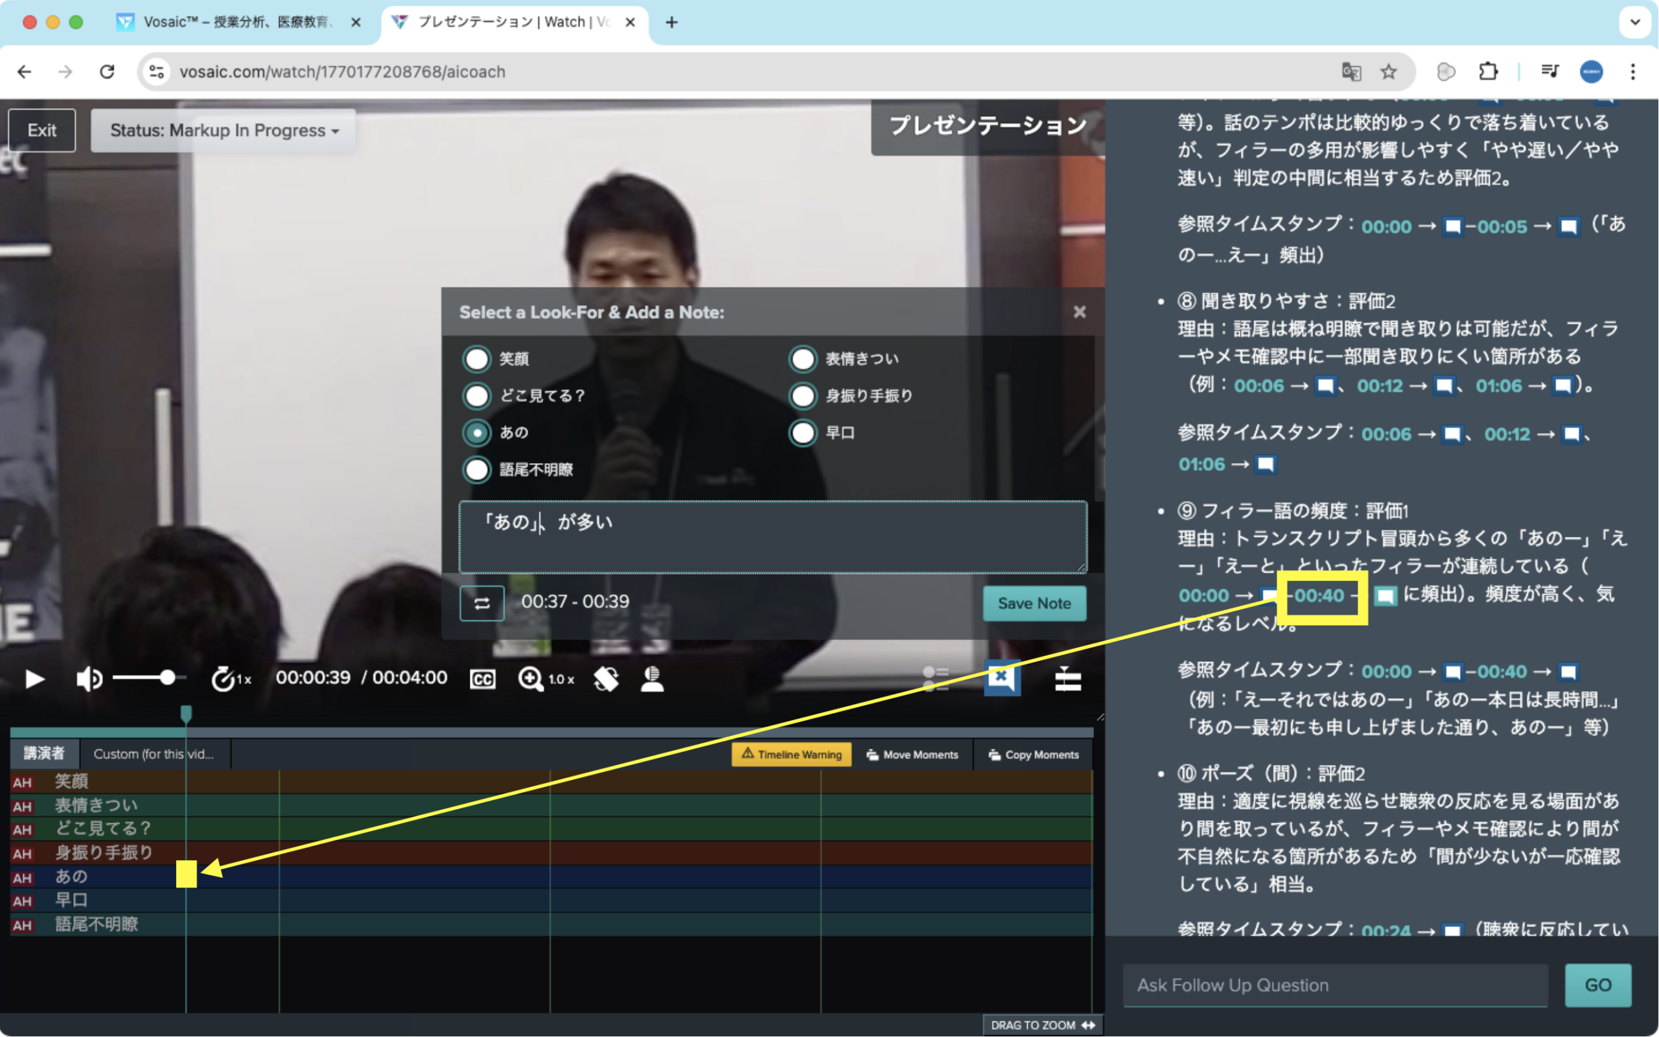This screenshot has height=1037, width=1659.
Task: Click the timeline split layout icon
Action: click(1067, 679)
